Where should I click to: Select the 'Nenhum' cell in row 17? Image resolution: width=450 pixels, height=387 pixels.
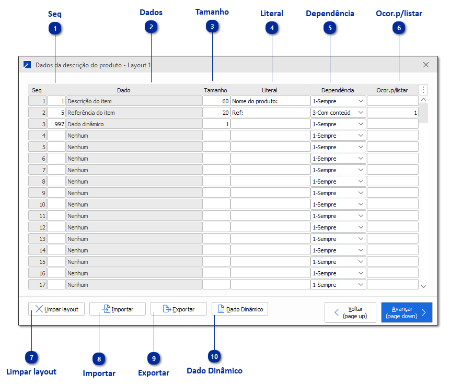coord(134,284)
